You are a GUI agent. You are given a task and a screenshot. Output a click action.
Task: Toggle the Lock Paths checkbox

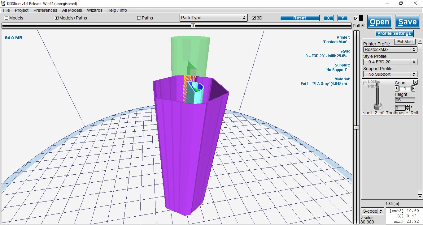point(365,83)
